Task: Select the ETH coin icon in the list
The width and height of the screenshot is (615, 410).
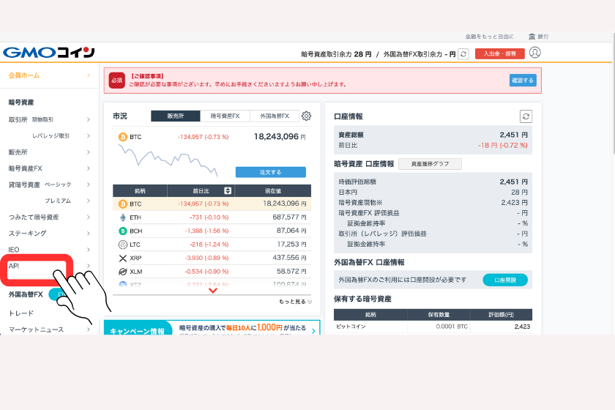Action: click(x=123, y=217)
